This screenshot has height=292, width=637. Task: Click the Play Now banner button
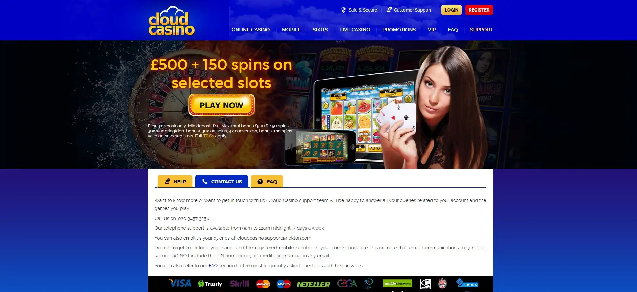click(221, 105)
